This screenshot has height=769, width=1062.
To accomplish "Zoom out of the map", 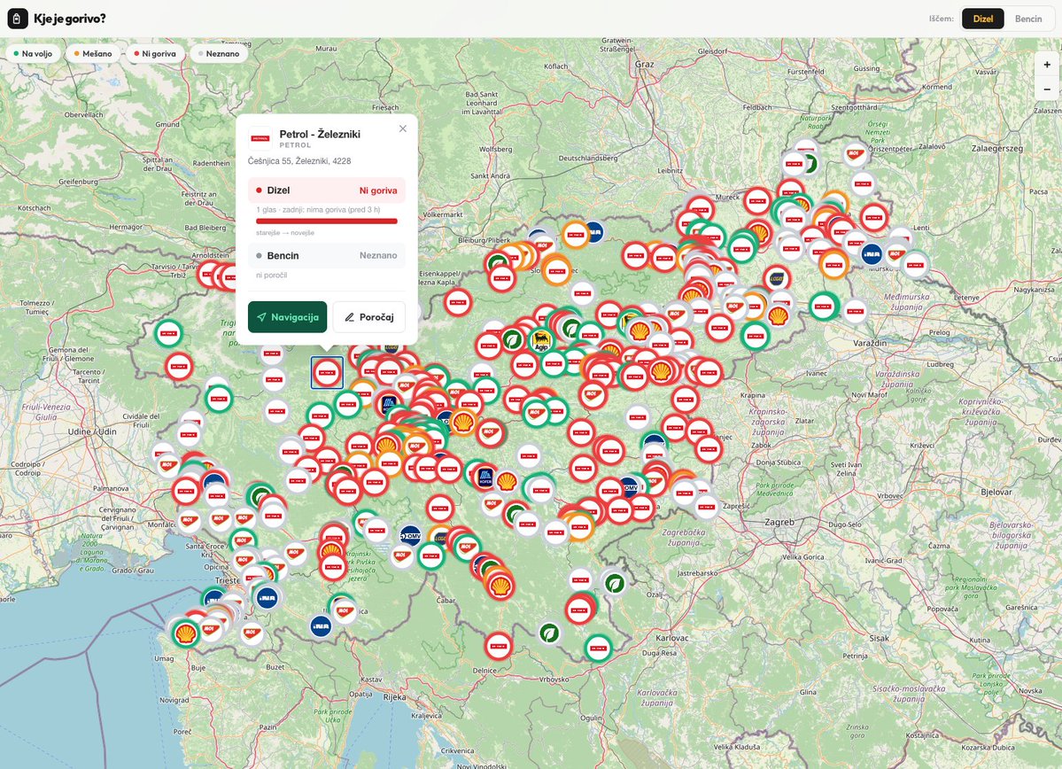I will tap(1047, 89).
